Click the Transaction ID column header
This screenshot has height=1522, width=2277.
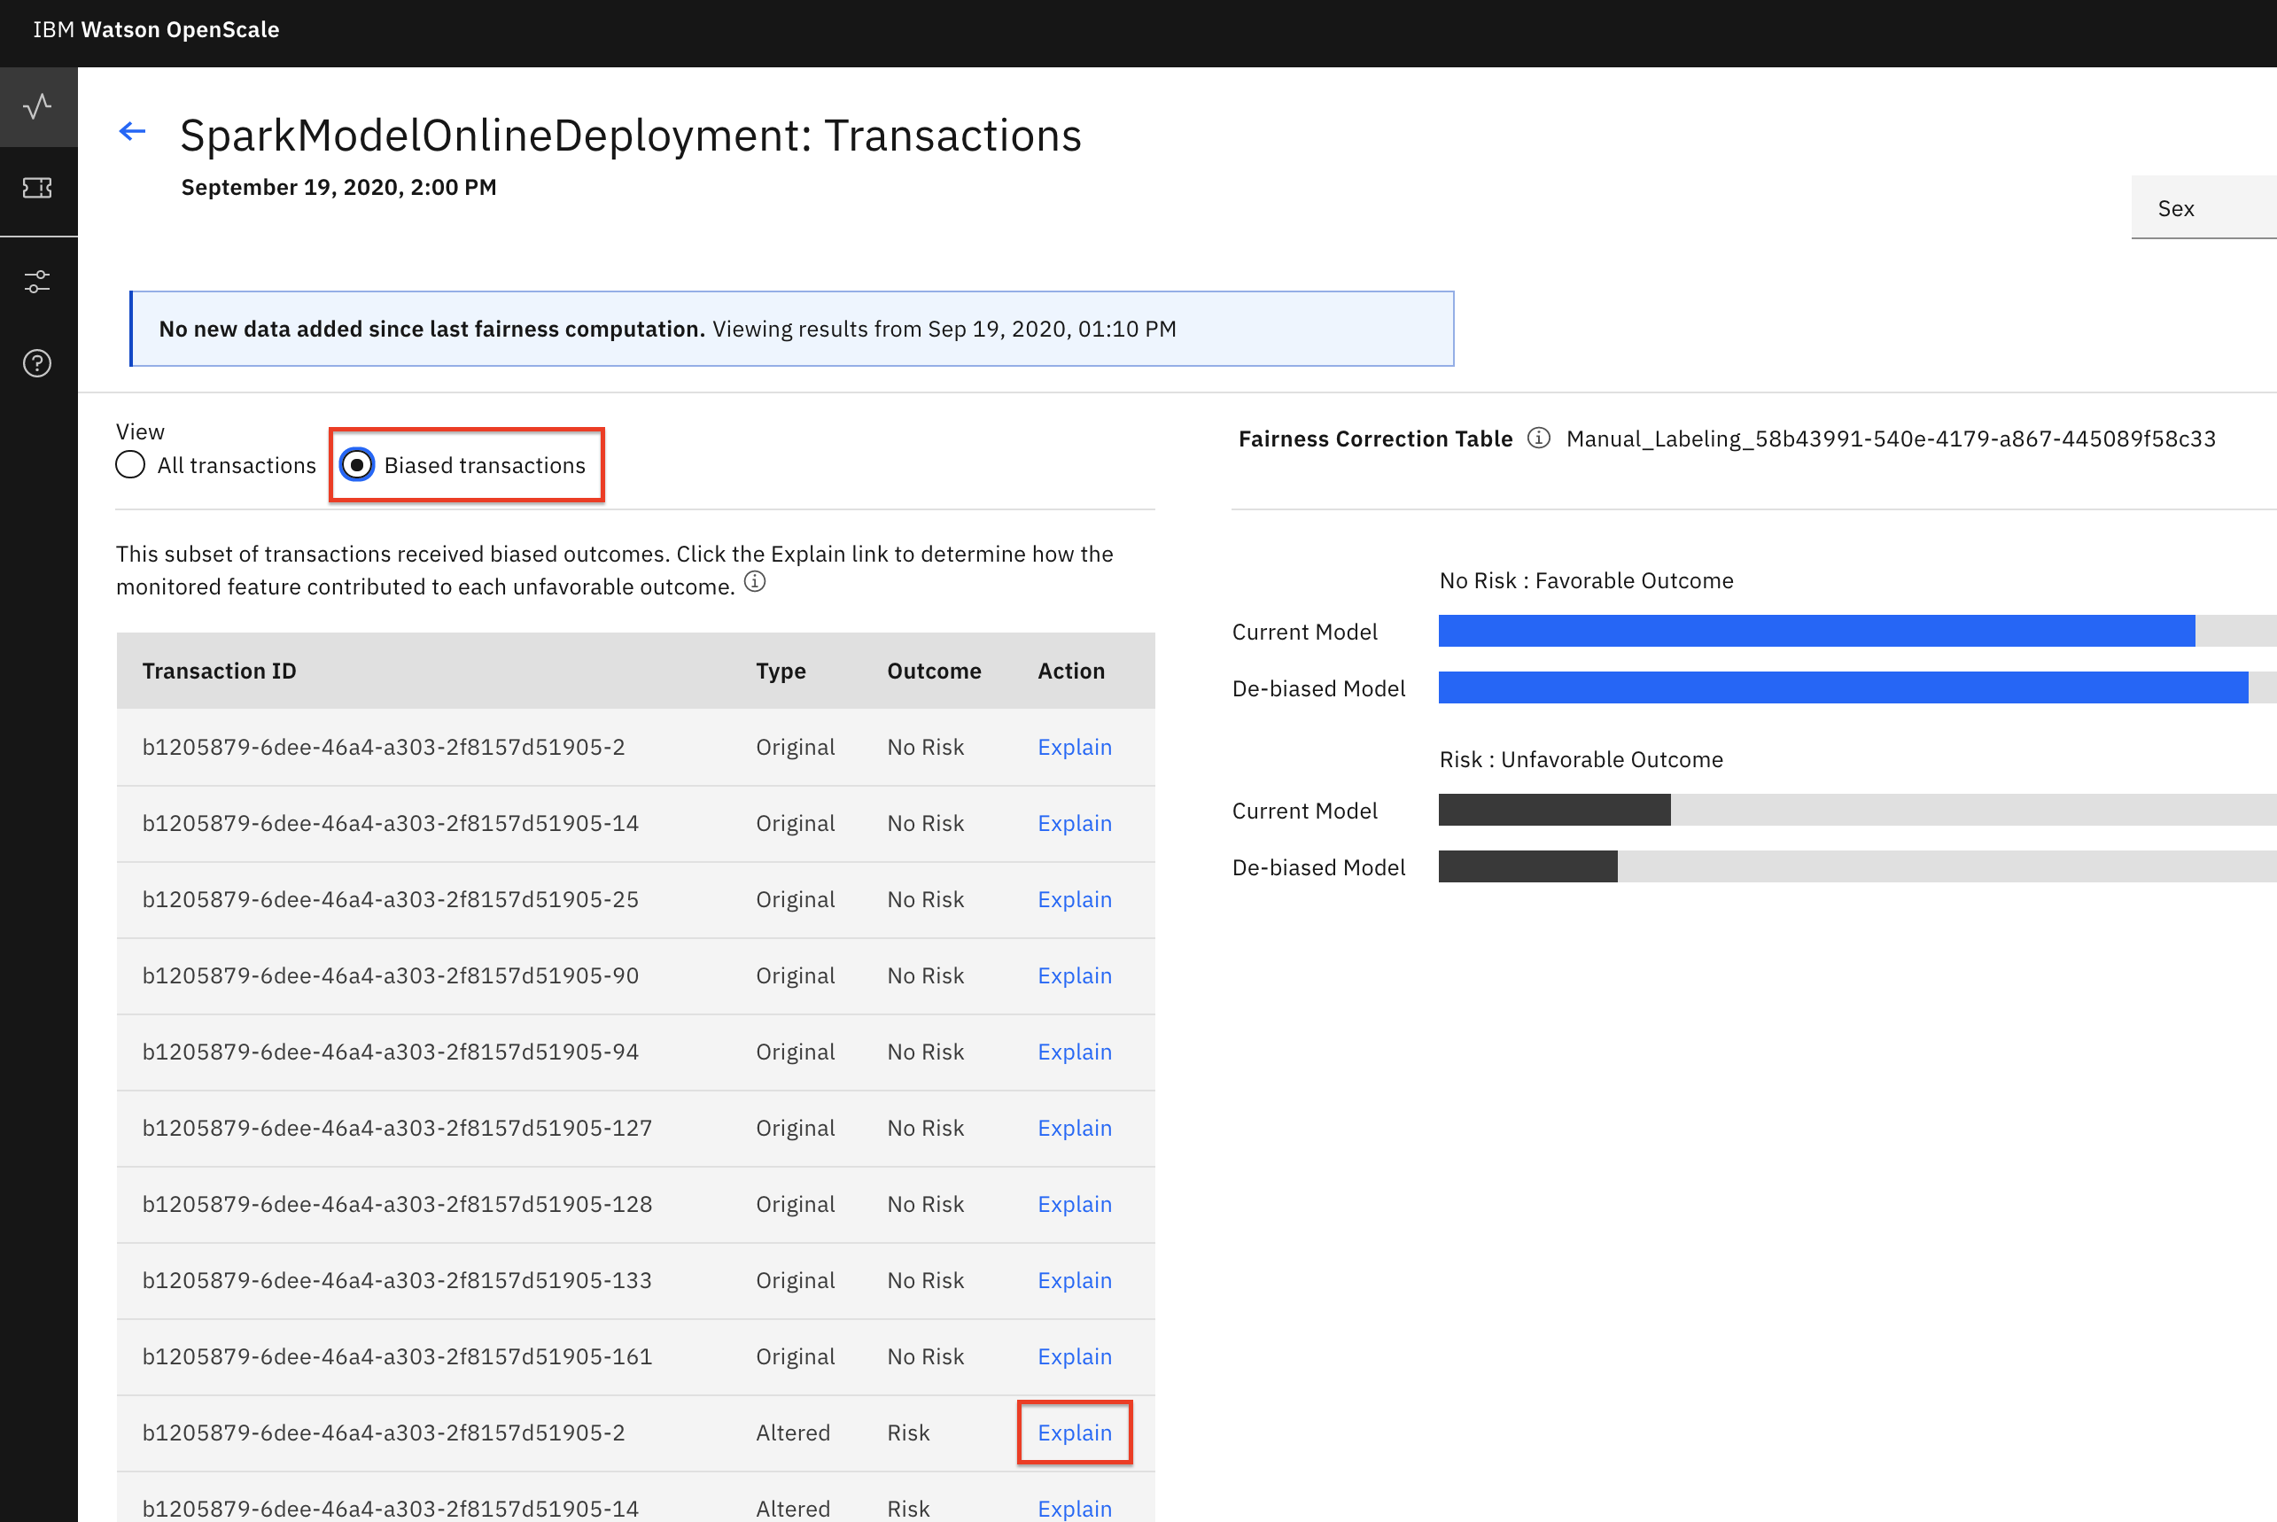[x=220, y=671]
